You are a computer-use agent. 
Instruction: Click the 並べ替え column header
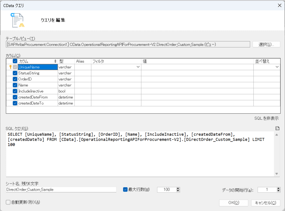coord(267,61)
